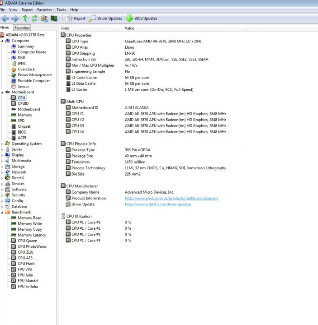Screen dimensions: 318x325
Task: Click the green monitor diagnostics toolbar icon
Action: click(x=54, y=19)
